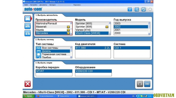Image resolution: width=176 pixels, height=98 pixels.
Task: Select Прибор system type
Action: (x=53, y=57)
